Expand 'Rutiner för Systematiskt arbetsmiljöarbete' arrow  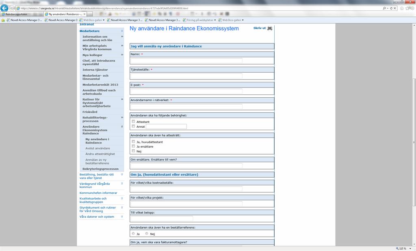[122, 99]
